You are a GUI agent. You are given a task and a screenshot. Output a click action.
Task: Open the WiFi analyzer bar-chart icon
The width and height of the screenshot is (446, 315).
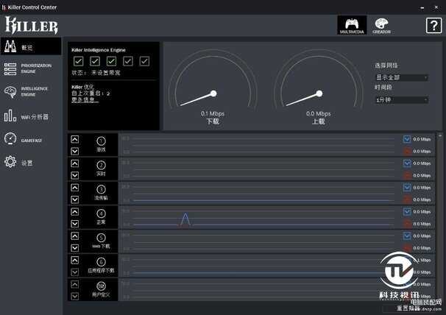[10, 116]
